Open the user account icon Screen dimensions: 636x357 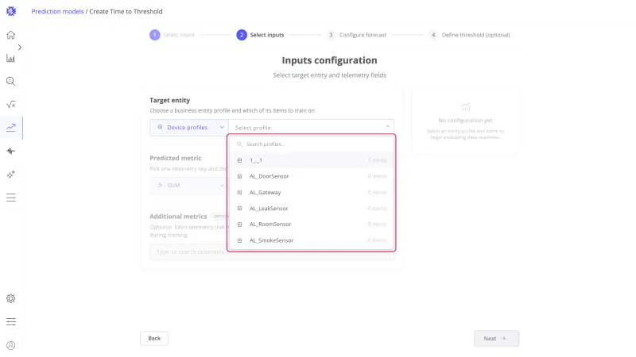(11, 345)
